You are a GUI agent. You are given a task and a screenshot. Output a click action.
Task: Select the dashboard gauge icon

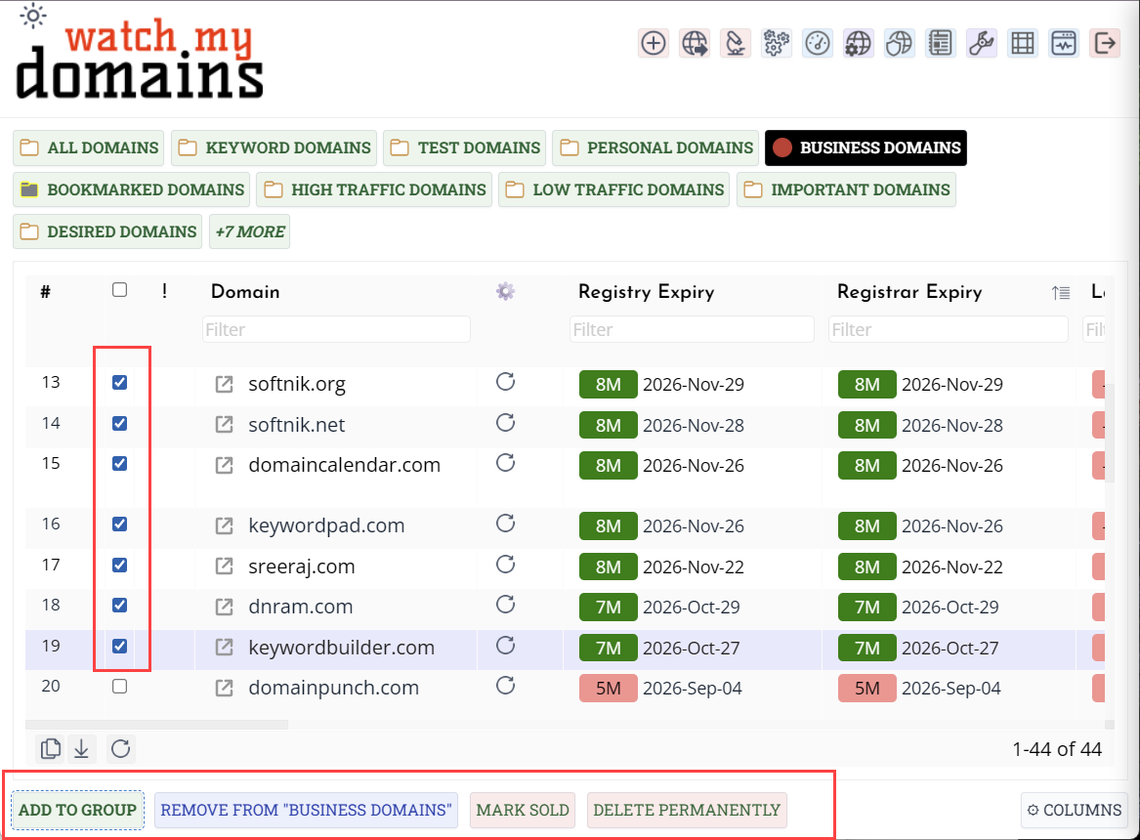818,43
